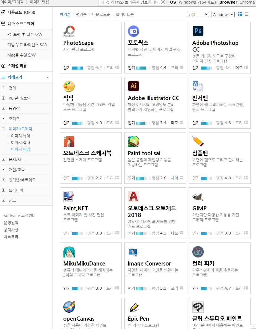Collapse the 이미지/그래픽 category
Viewport: 256px width, 329px height.
3,129
